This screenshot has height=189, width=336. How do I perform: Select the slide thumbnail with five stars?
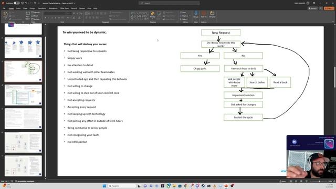point(23,48)
